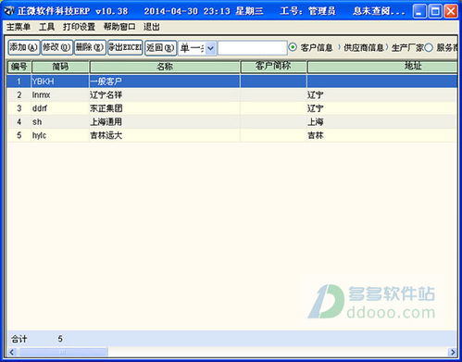Select the 吉林远大 name cell
The height and width of the screenshot is (362, 462).
click(x=165, y=135)
